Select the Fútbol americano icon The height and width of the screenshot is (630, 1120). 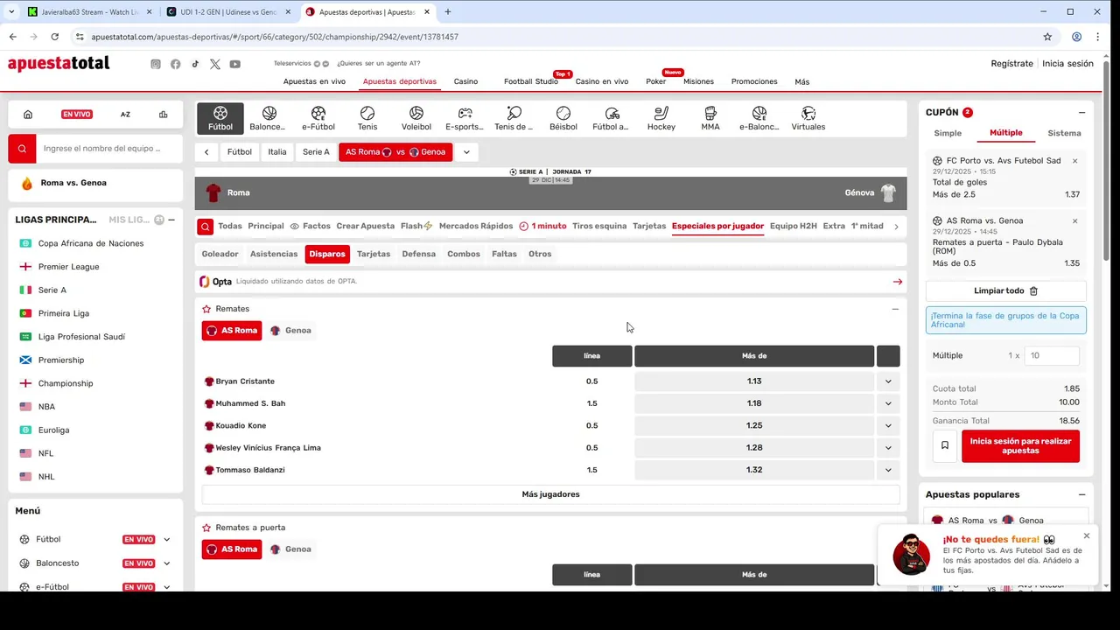(612, 118)
